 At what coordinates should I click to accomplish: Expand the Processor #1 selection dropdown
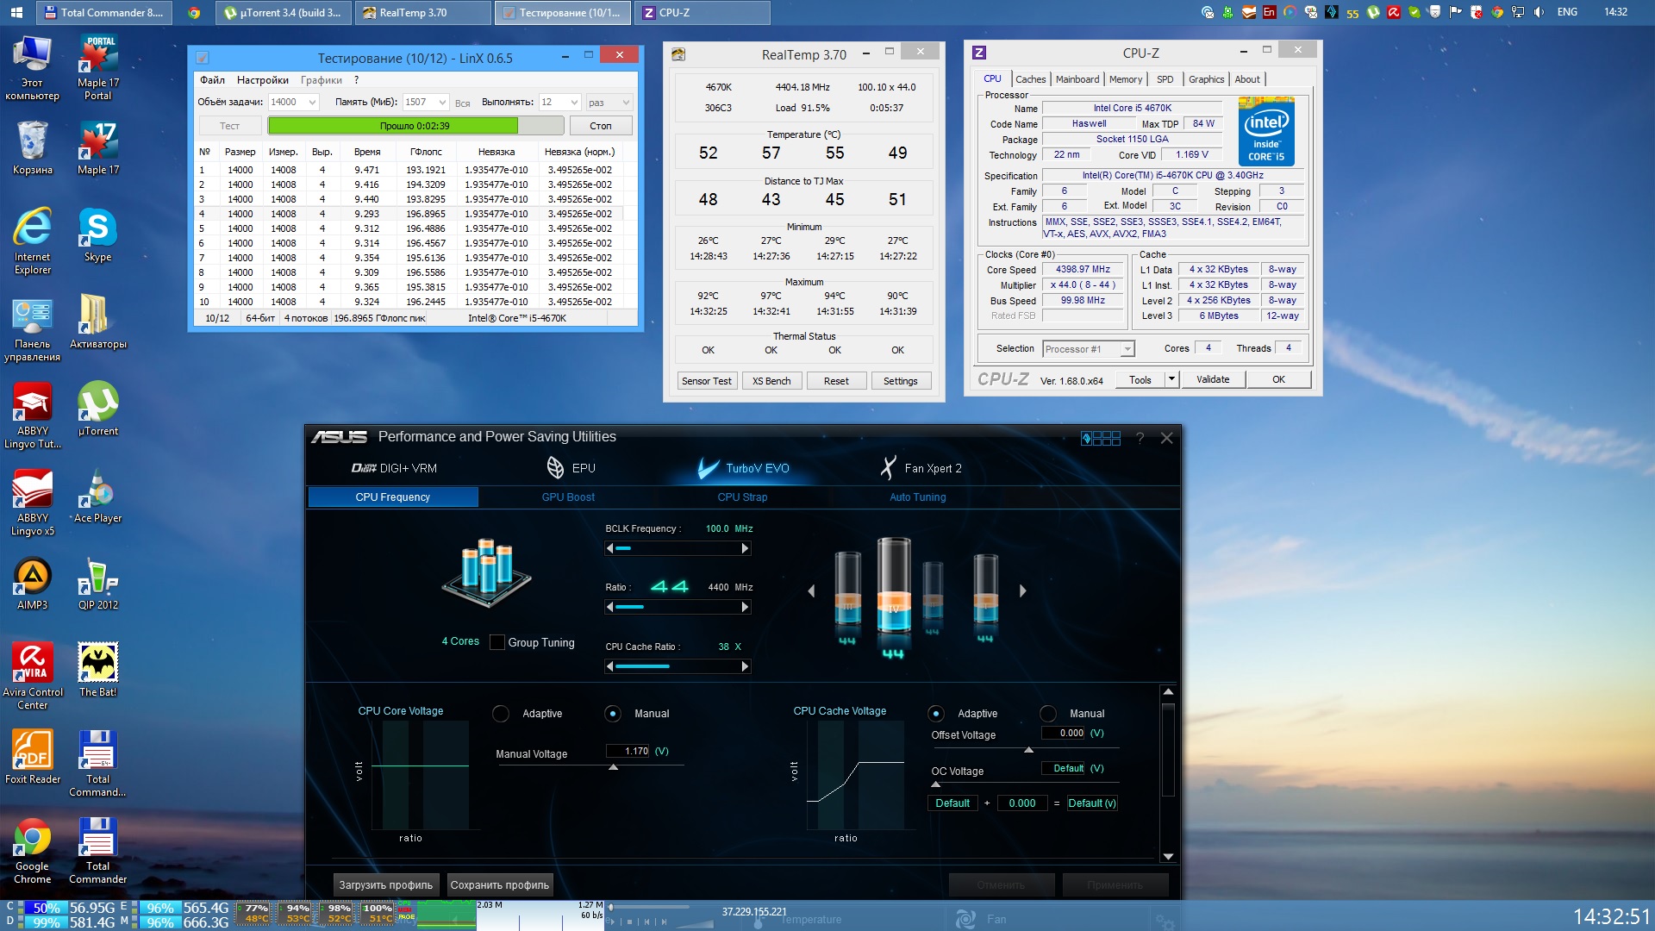pyautogui.click(x=1127, y=349)
